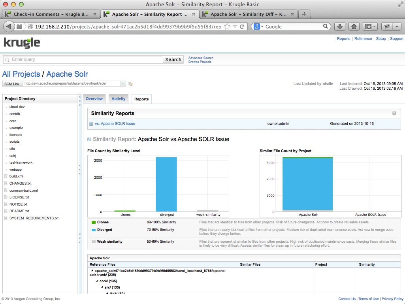405x304 pixels.
Task: Reload the page with the refresh icon
Action: pyautogui.click(x=242, y=26)
